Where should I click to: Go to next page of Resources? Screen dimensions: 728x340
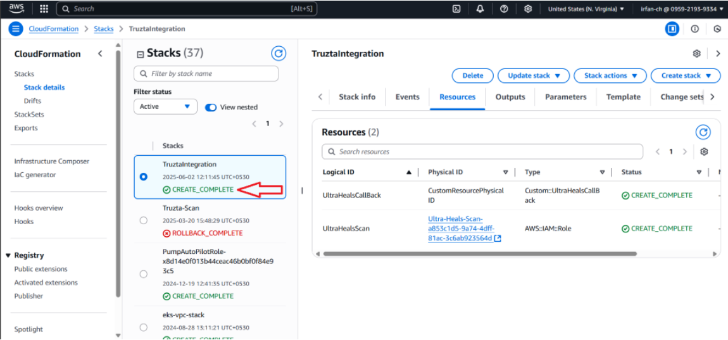(x=684, y=152)
